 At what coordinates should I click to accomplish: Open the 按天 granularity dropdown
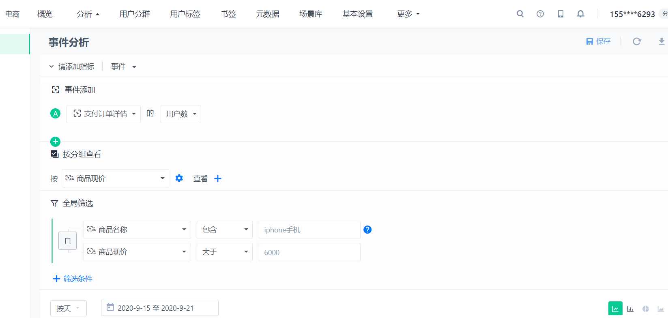(x=69, y=308)
